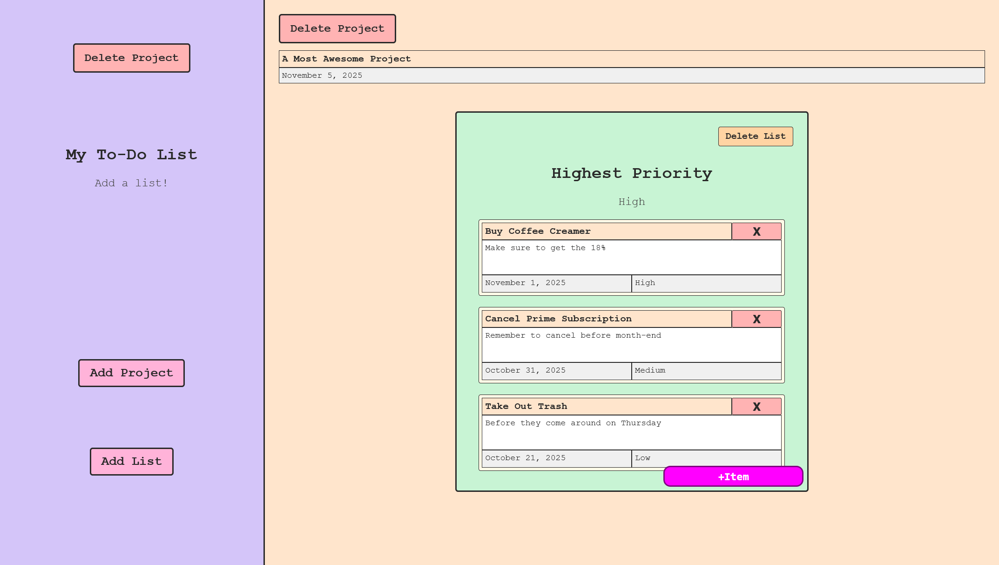Open project date field November 5, 2025

pos(631,75)
